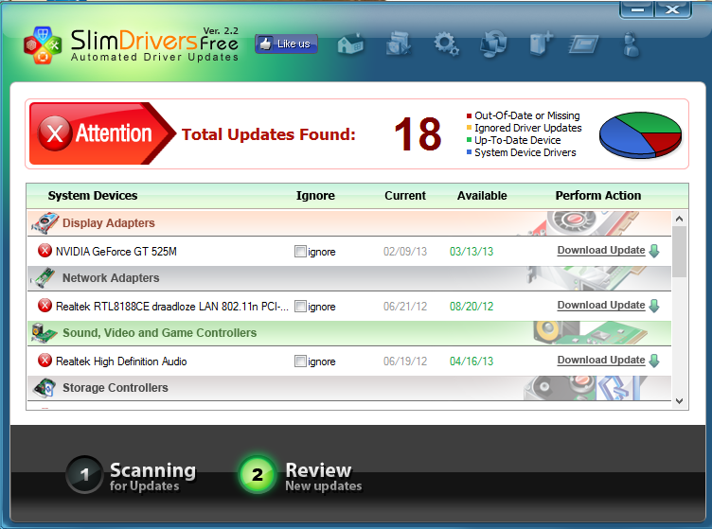Open the gears Options toolbar icon
This screenshot has width=712, height=529.
(446, 44)
